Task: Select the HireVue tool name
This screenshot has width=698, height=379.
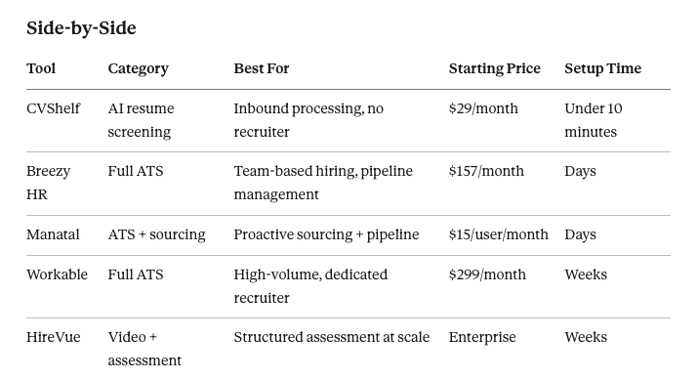Action: click(x=54, y=337)
